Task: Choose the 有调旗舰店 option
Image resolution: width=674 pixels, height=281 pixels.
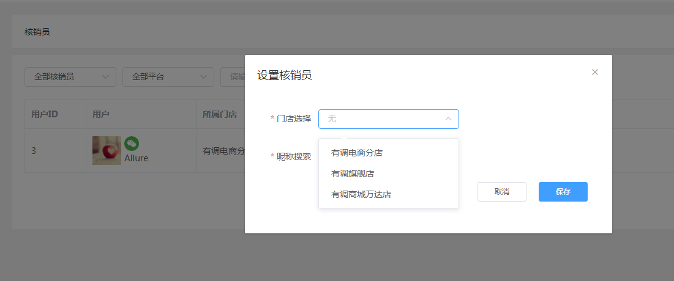Action: click(x=389, y=173)
